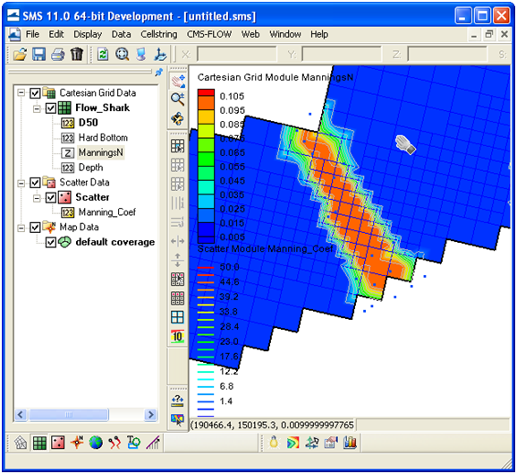
Task: Toggle the Flow_Shark checkbox
Action: [x=51, y=108]
